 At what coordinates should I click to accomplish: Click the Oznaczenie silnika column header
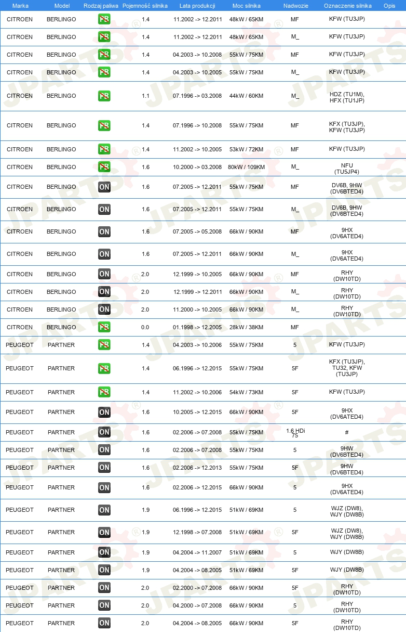pos(347,6)
